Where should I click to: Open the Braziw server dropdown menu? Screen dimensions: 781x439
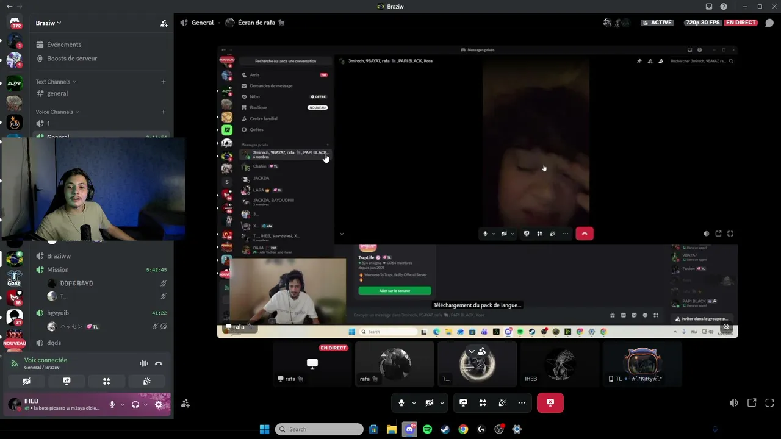tap(49, 23)
